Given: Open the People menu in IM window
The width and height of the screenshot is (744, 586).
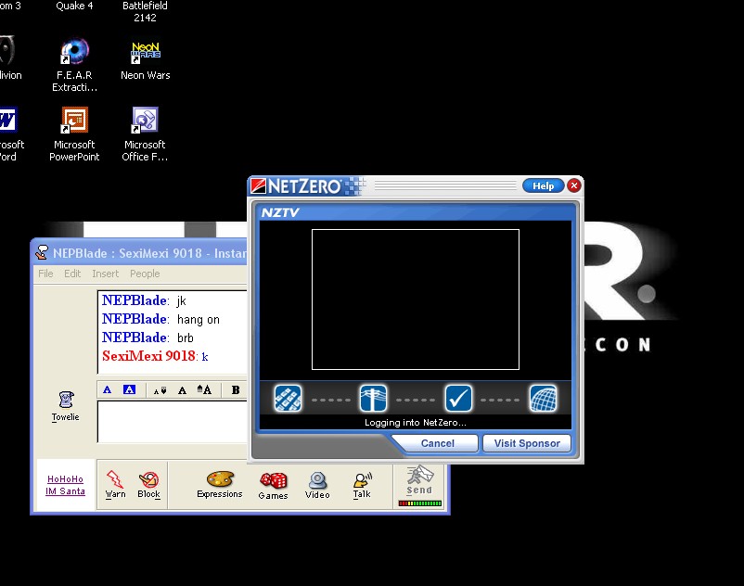Looking at the screenshot, I should tap(145, 274).
